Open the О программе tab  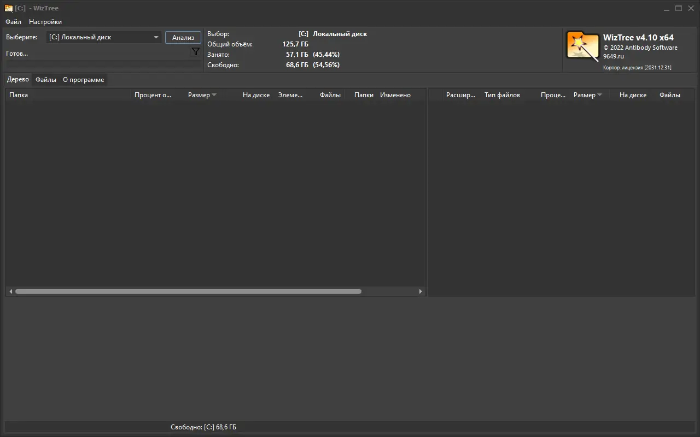tap(83, 80)
